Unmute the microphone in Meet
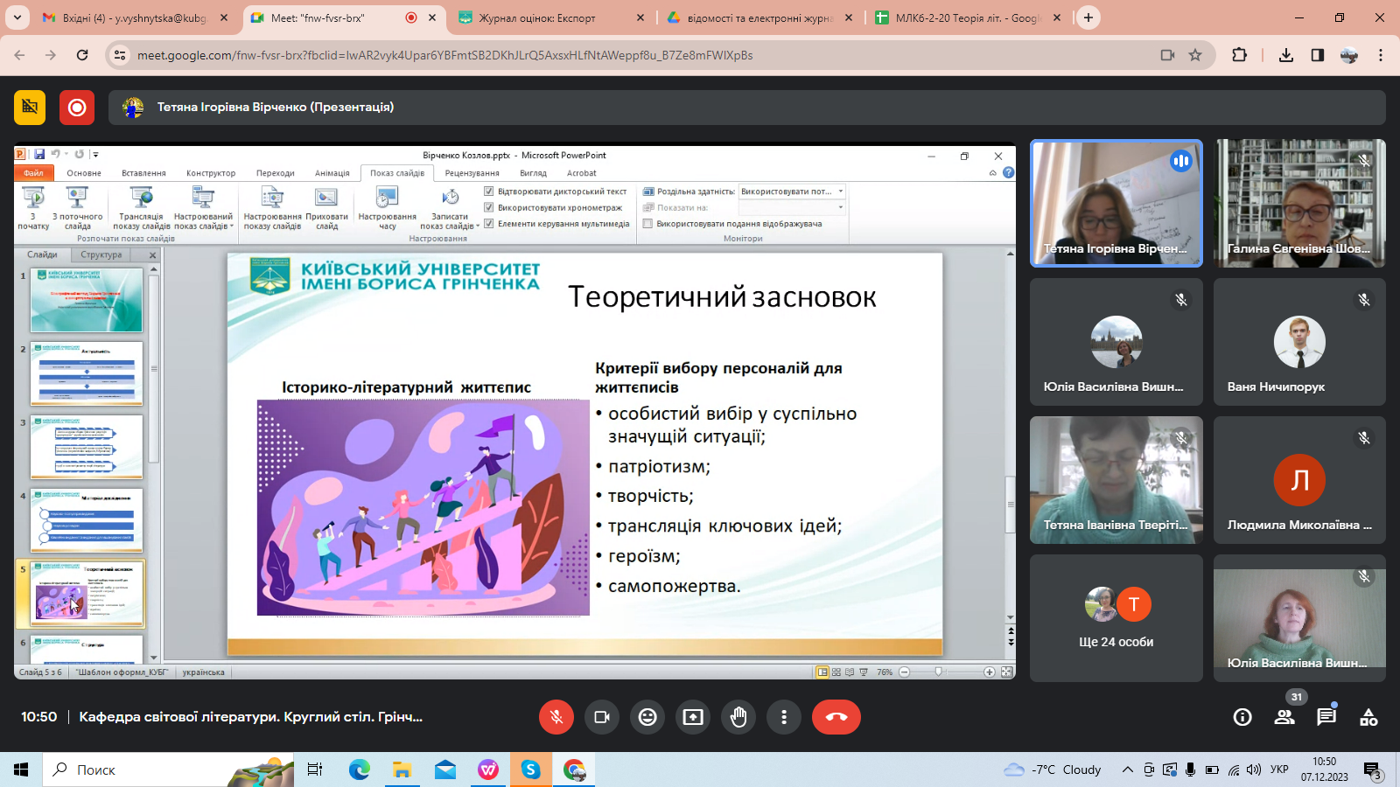Image resolution: width=1400 pixels, height=787 pixels. click(556, 717)
